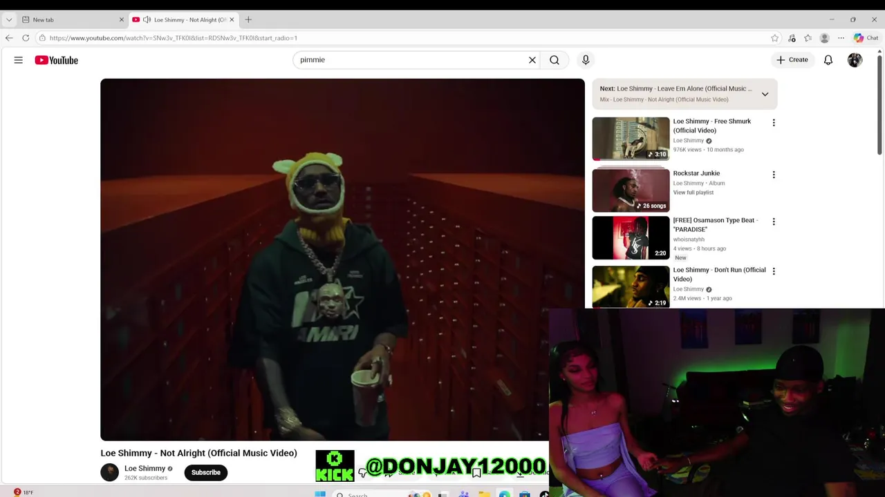Click the 'New' badge on PARADISE video

click(680, 257)
